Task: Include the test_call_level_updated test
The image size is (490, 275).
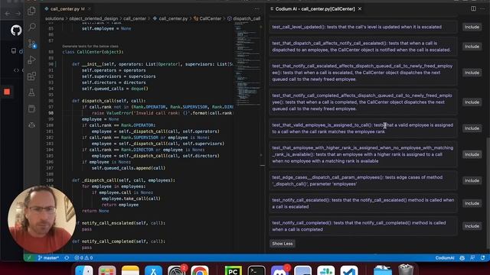Action: 472,27
